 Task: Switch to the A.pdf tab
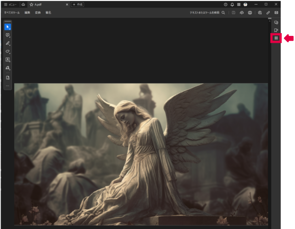(38, 5)
